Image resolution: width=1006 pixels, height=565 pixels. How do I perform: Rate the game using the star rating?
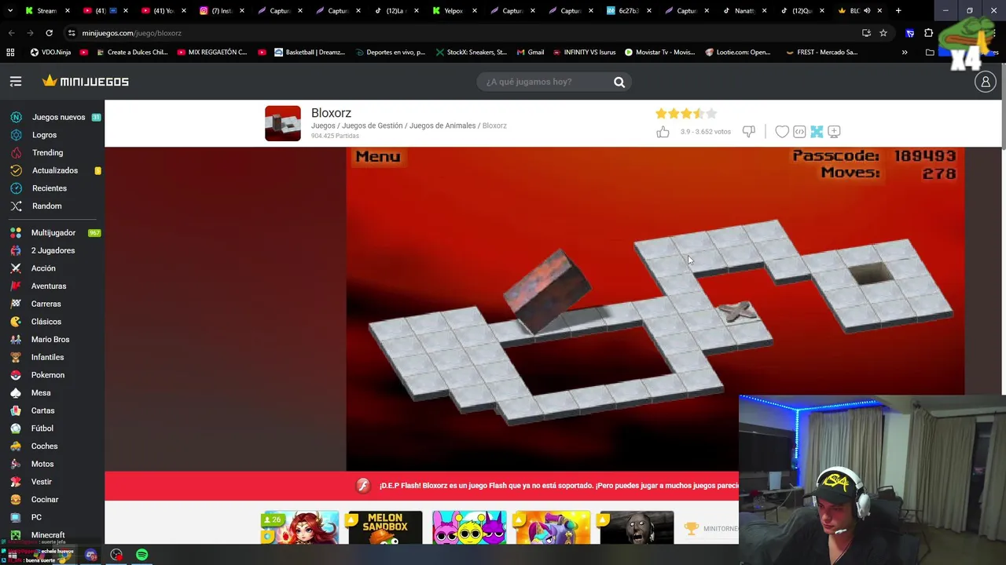(686, 114)
